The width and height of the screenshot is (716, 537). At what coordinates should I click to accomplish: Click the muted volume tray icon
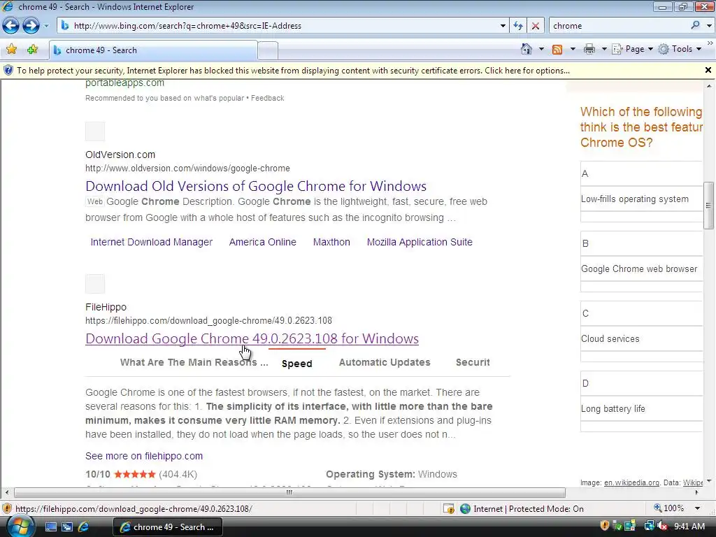click(x=661, y=527)
